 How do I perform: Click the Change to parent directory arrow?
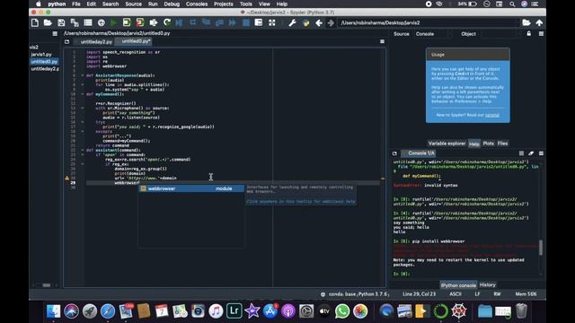pyautogui.click(x=539, y=22)
